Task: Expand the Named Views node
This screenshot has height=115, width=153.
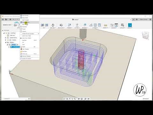Action: pyautogui.click(x=5, y=38)
